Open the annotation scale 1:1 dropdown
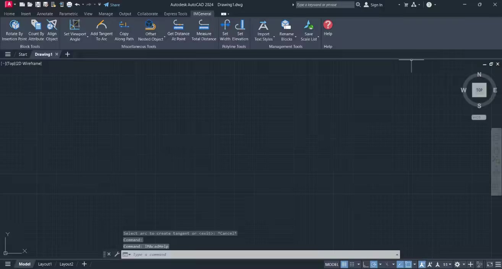 (x=447, y=264)
